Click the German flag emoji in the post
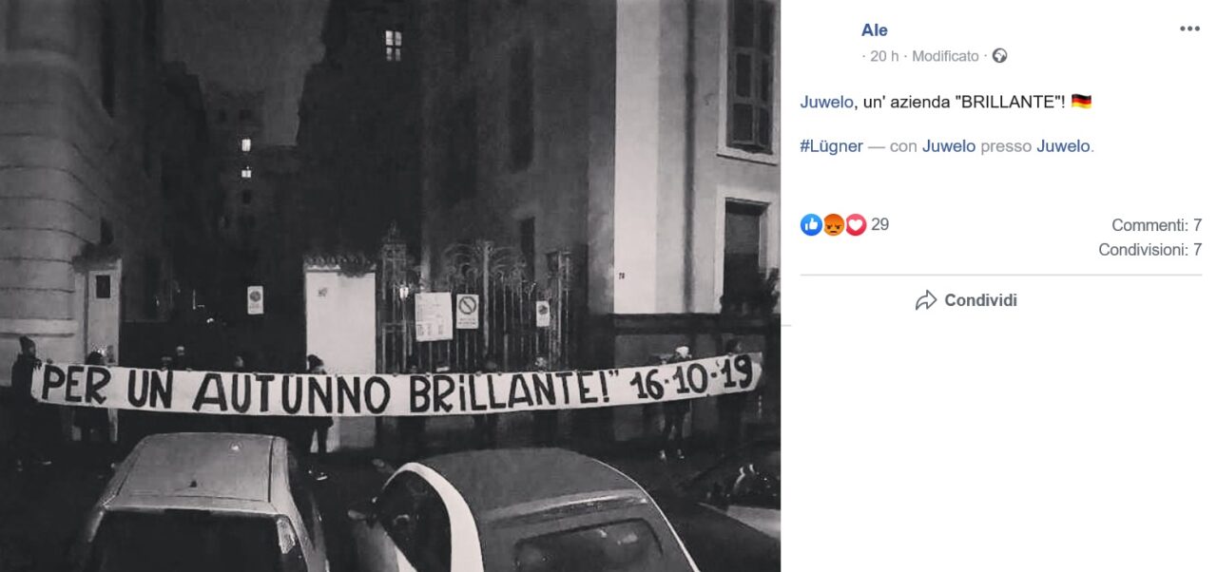Image resolution: width=1217 pixels, height=572 pixels. [1081, 101]
